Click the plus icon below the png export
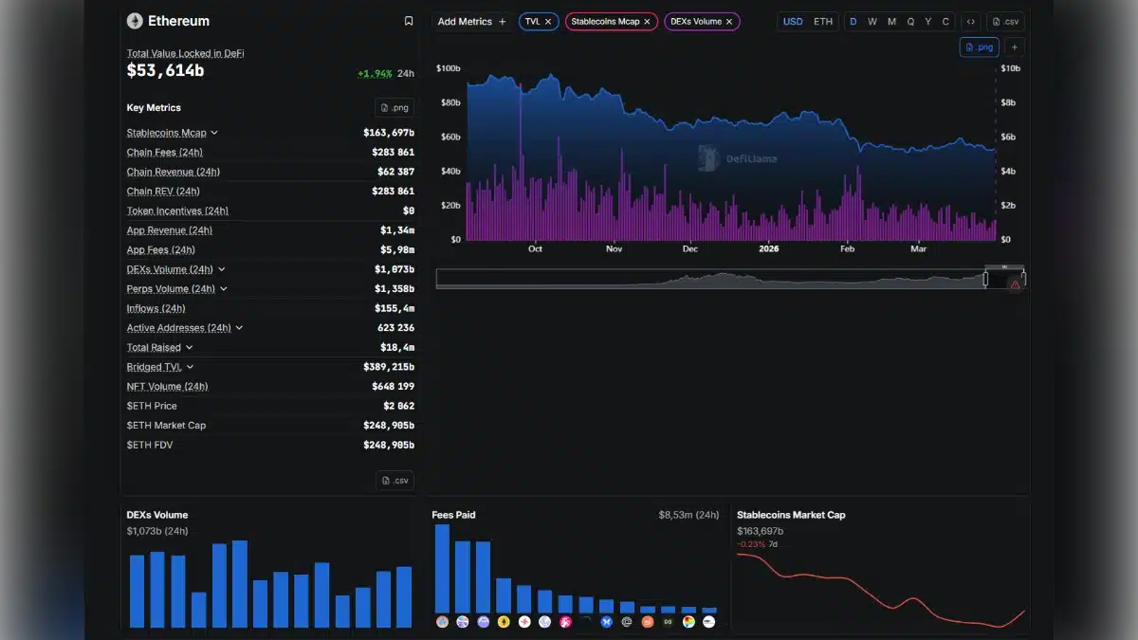The height and width of the screenshot is (640, 1138). coord(1015,46)
